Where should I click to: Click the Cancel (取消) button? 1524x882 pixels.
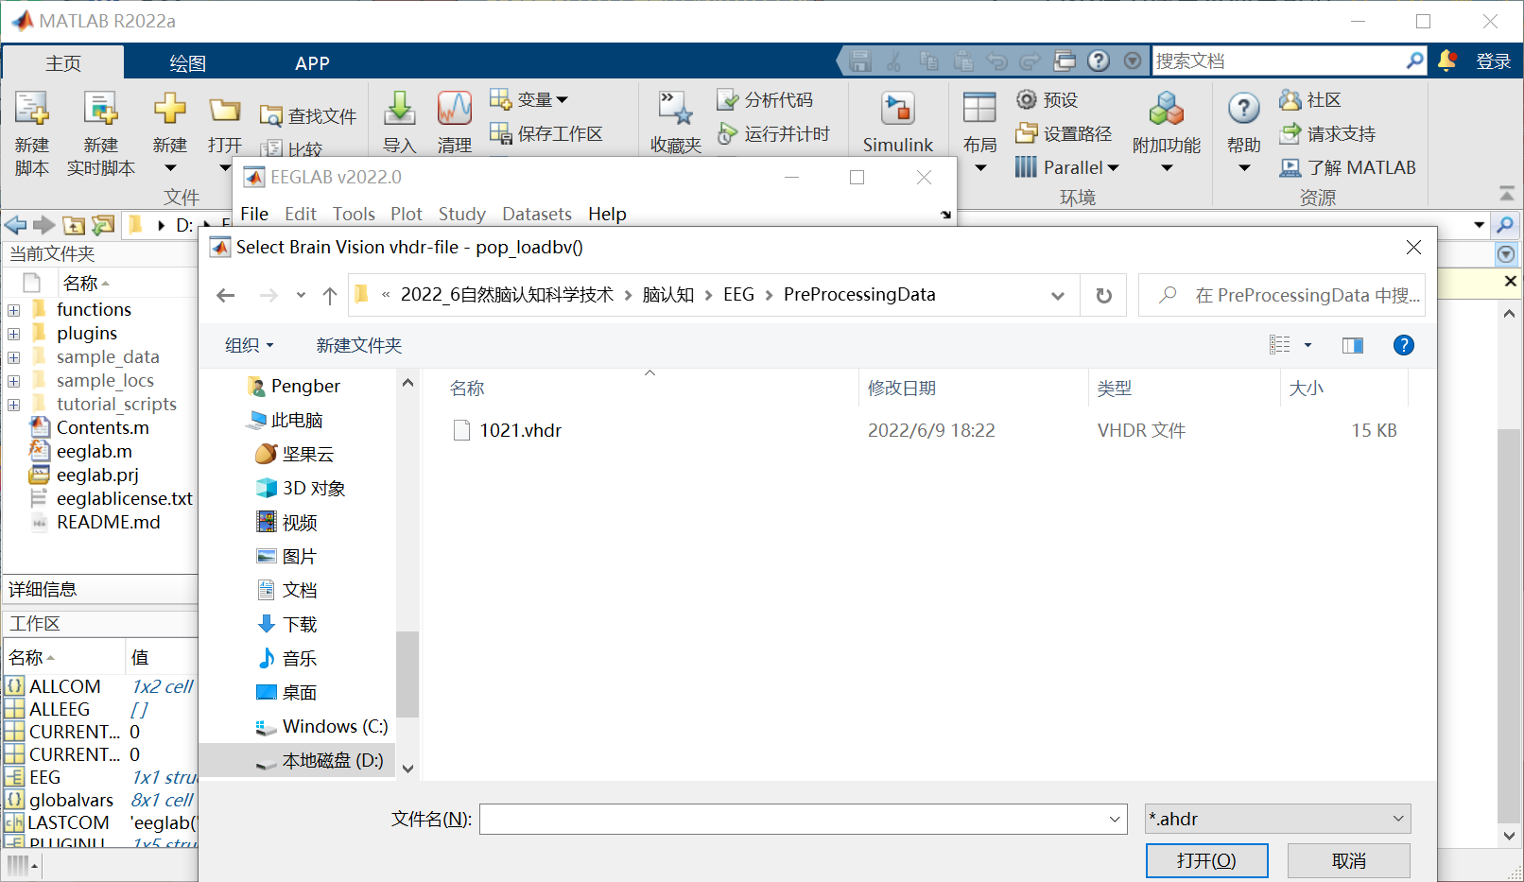pyautogui.click(x=1349, y=860)
